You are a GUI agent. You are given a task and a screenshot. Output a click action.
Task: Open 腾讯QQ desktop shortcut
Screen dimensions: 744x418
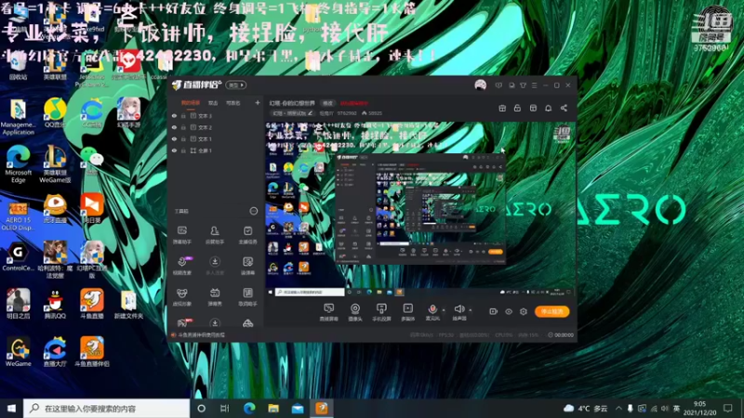coord(55,304)
